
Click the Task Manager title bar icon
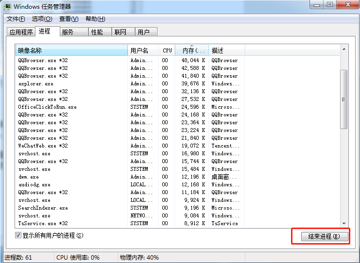coord(7,6)
